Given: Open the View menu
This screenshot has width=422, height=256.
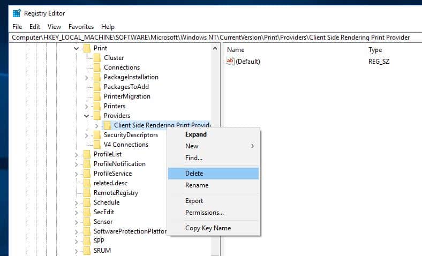Looking at the screenshot, I should pos(54,27).
